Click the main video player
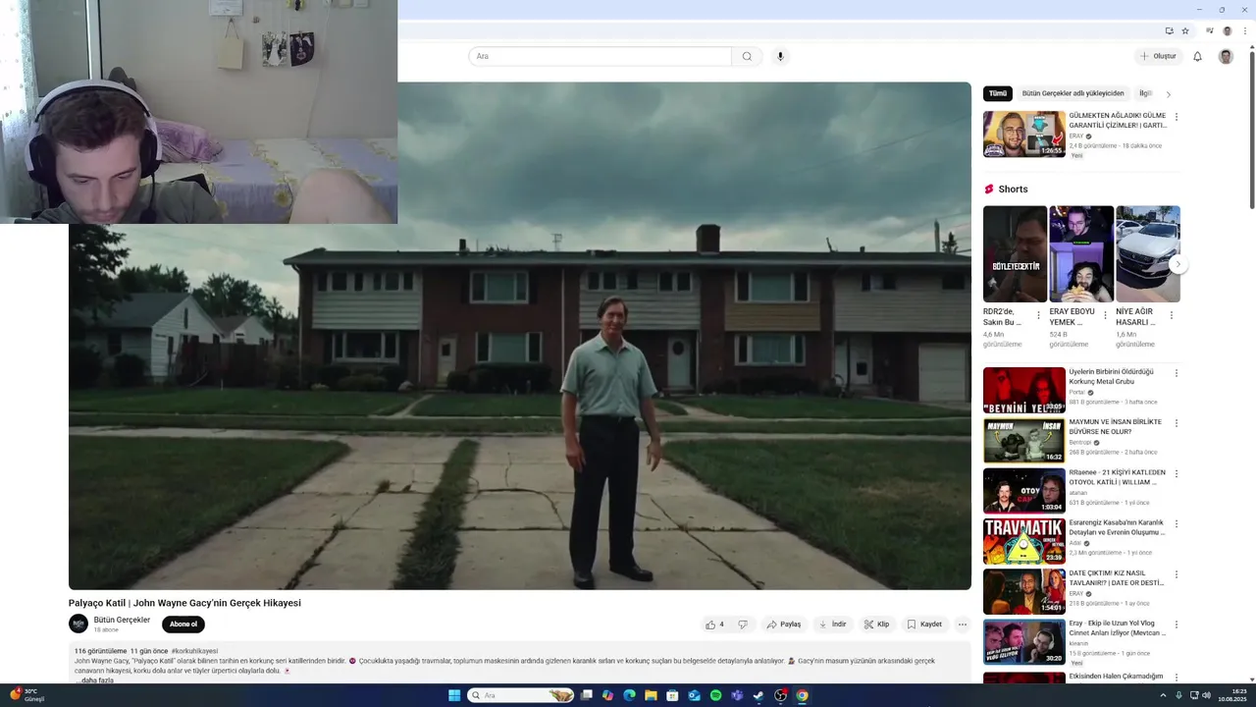This screenshot has height=707, width=1256. (520, 336)
